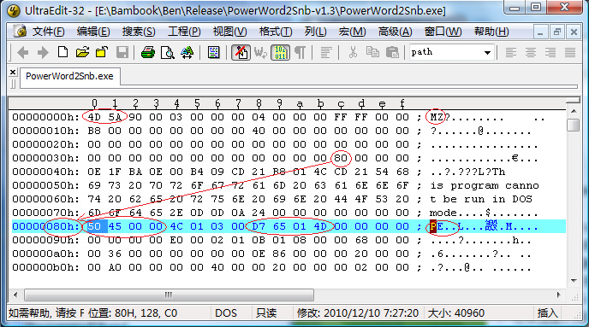
Task: Click the horizontal scrollbar thumb
Action: coord(169,295)
